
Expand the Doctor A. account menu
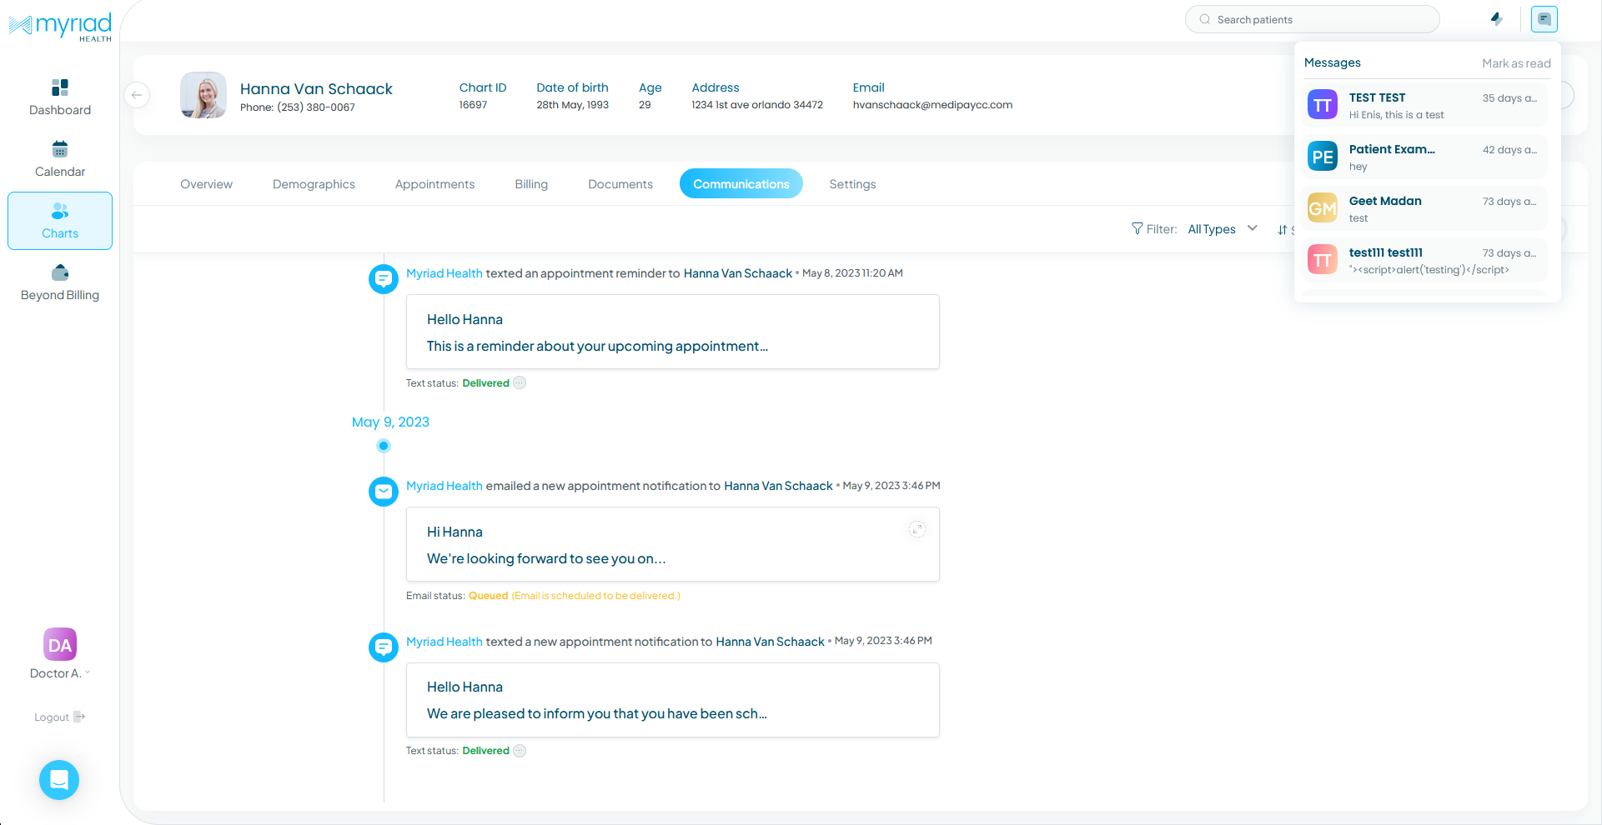[59, 672]
